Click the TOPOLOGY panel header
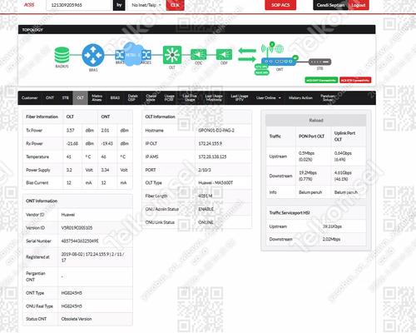The image size is (416, 333). click(x=196, y=30)
